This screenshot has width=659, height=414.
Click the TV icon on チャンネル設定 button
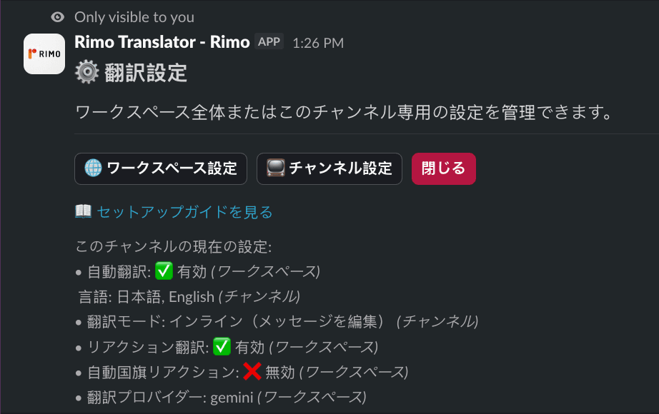273,168
